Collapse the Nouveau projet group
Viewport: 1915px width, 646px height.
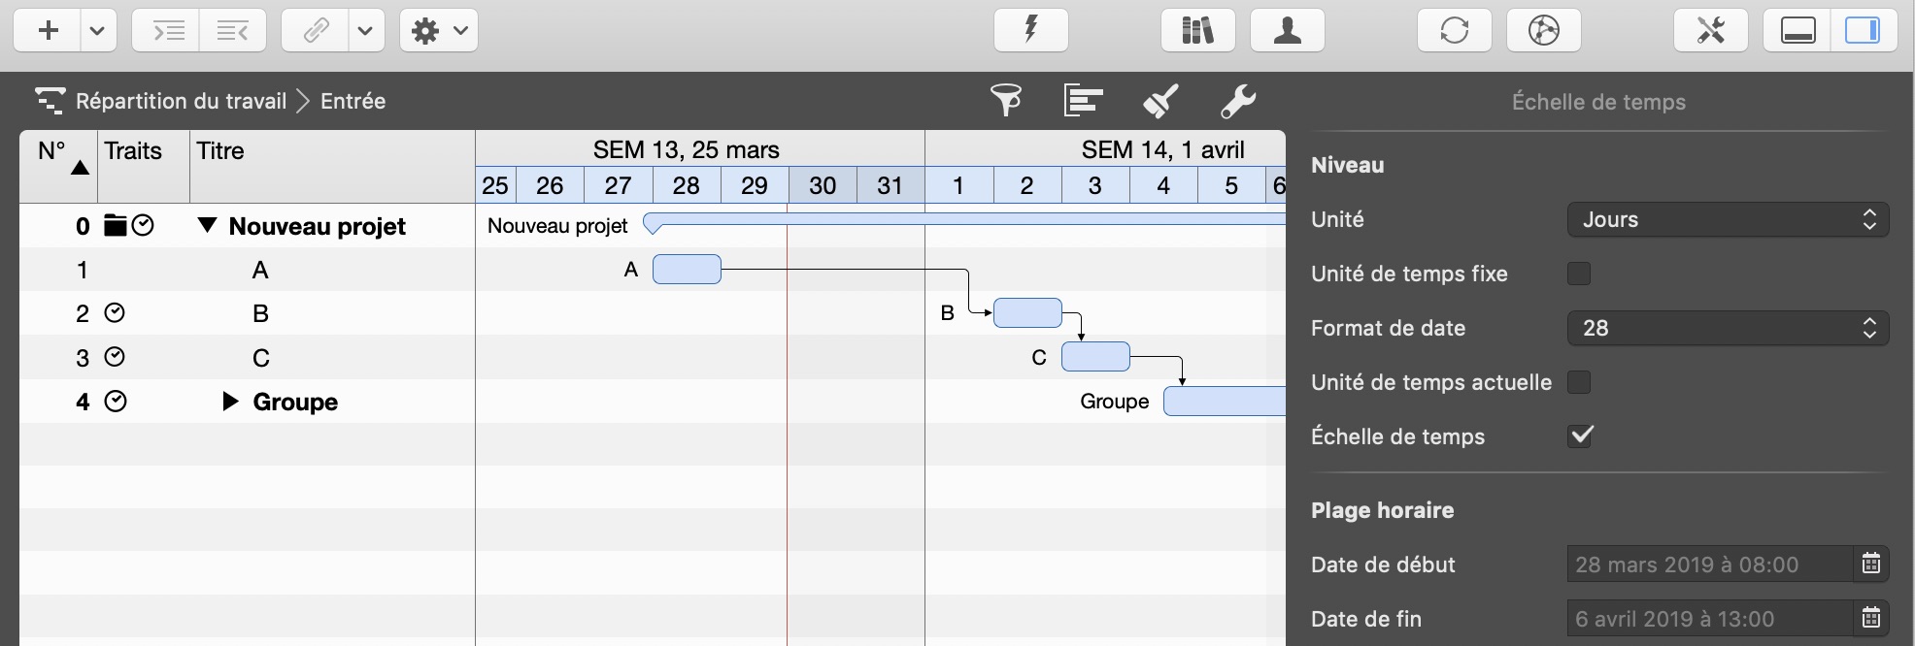[207, 225]
